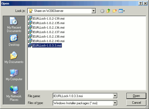Open My Computer location
Screen dimensions: 149x109
14,75
